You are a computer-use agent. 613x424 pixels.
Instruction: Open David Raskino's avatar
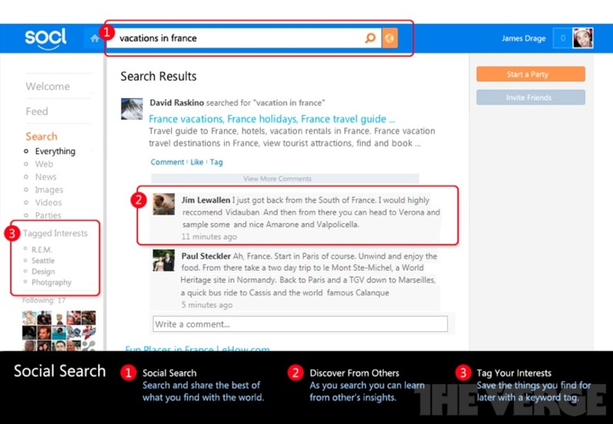click(132, 109)
